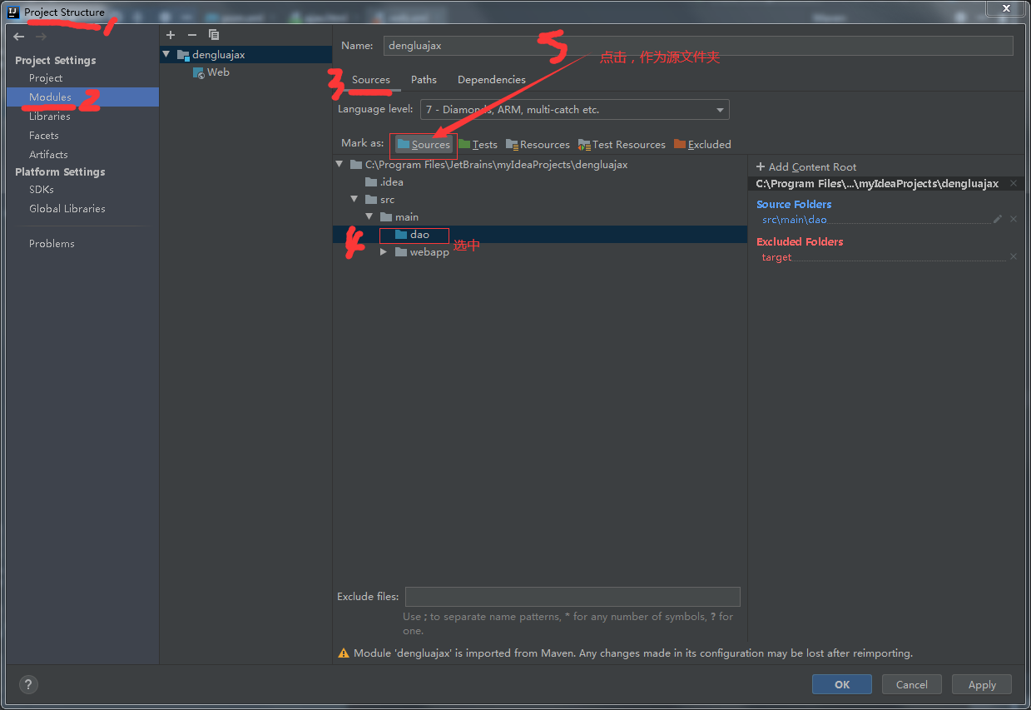Screen dimensions: 1031x710
Task: Collapse the dengluajax module in list
Action: 166,55
